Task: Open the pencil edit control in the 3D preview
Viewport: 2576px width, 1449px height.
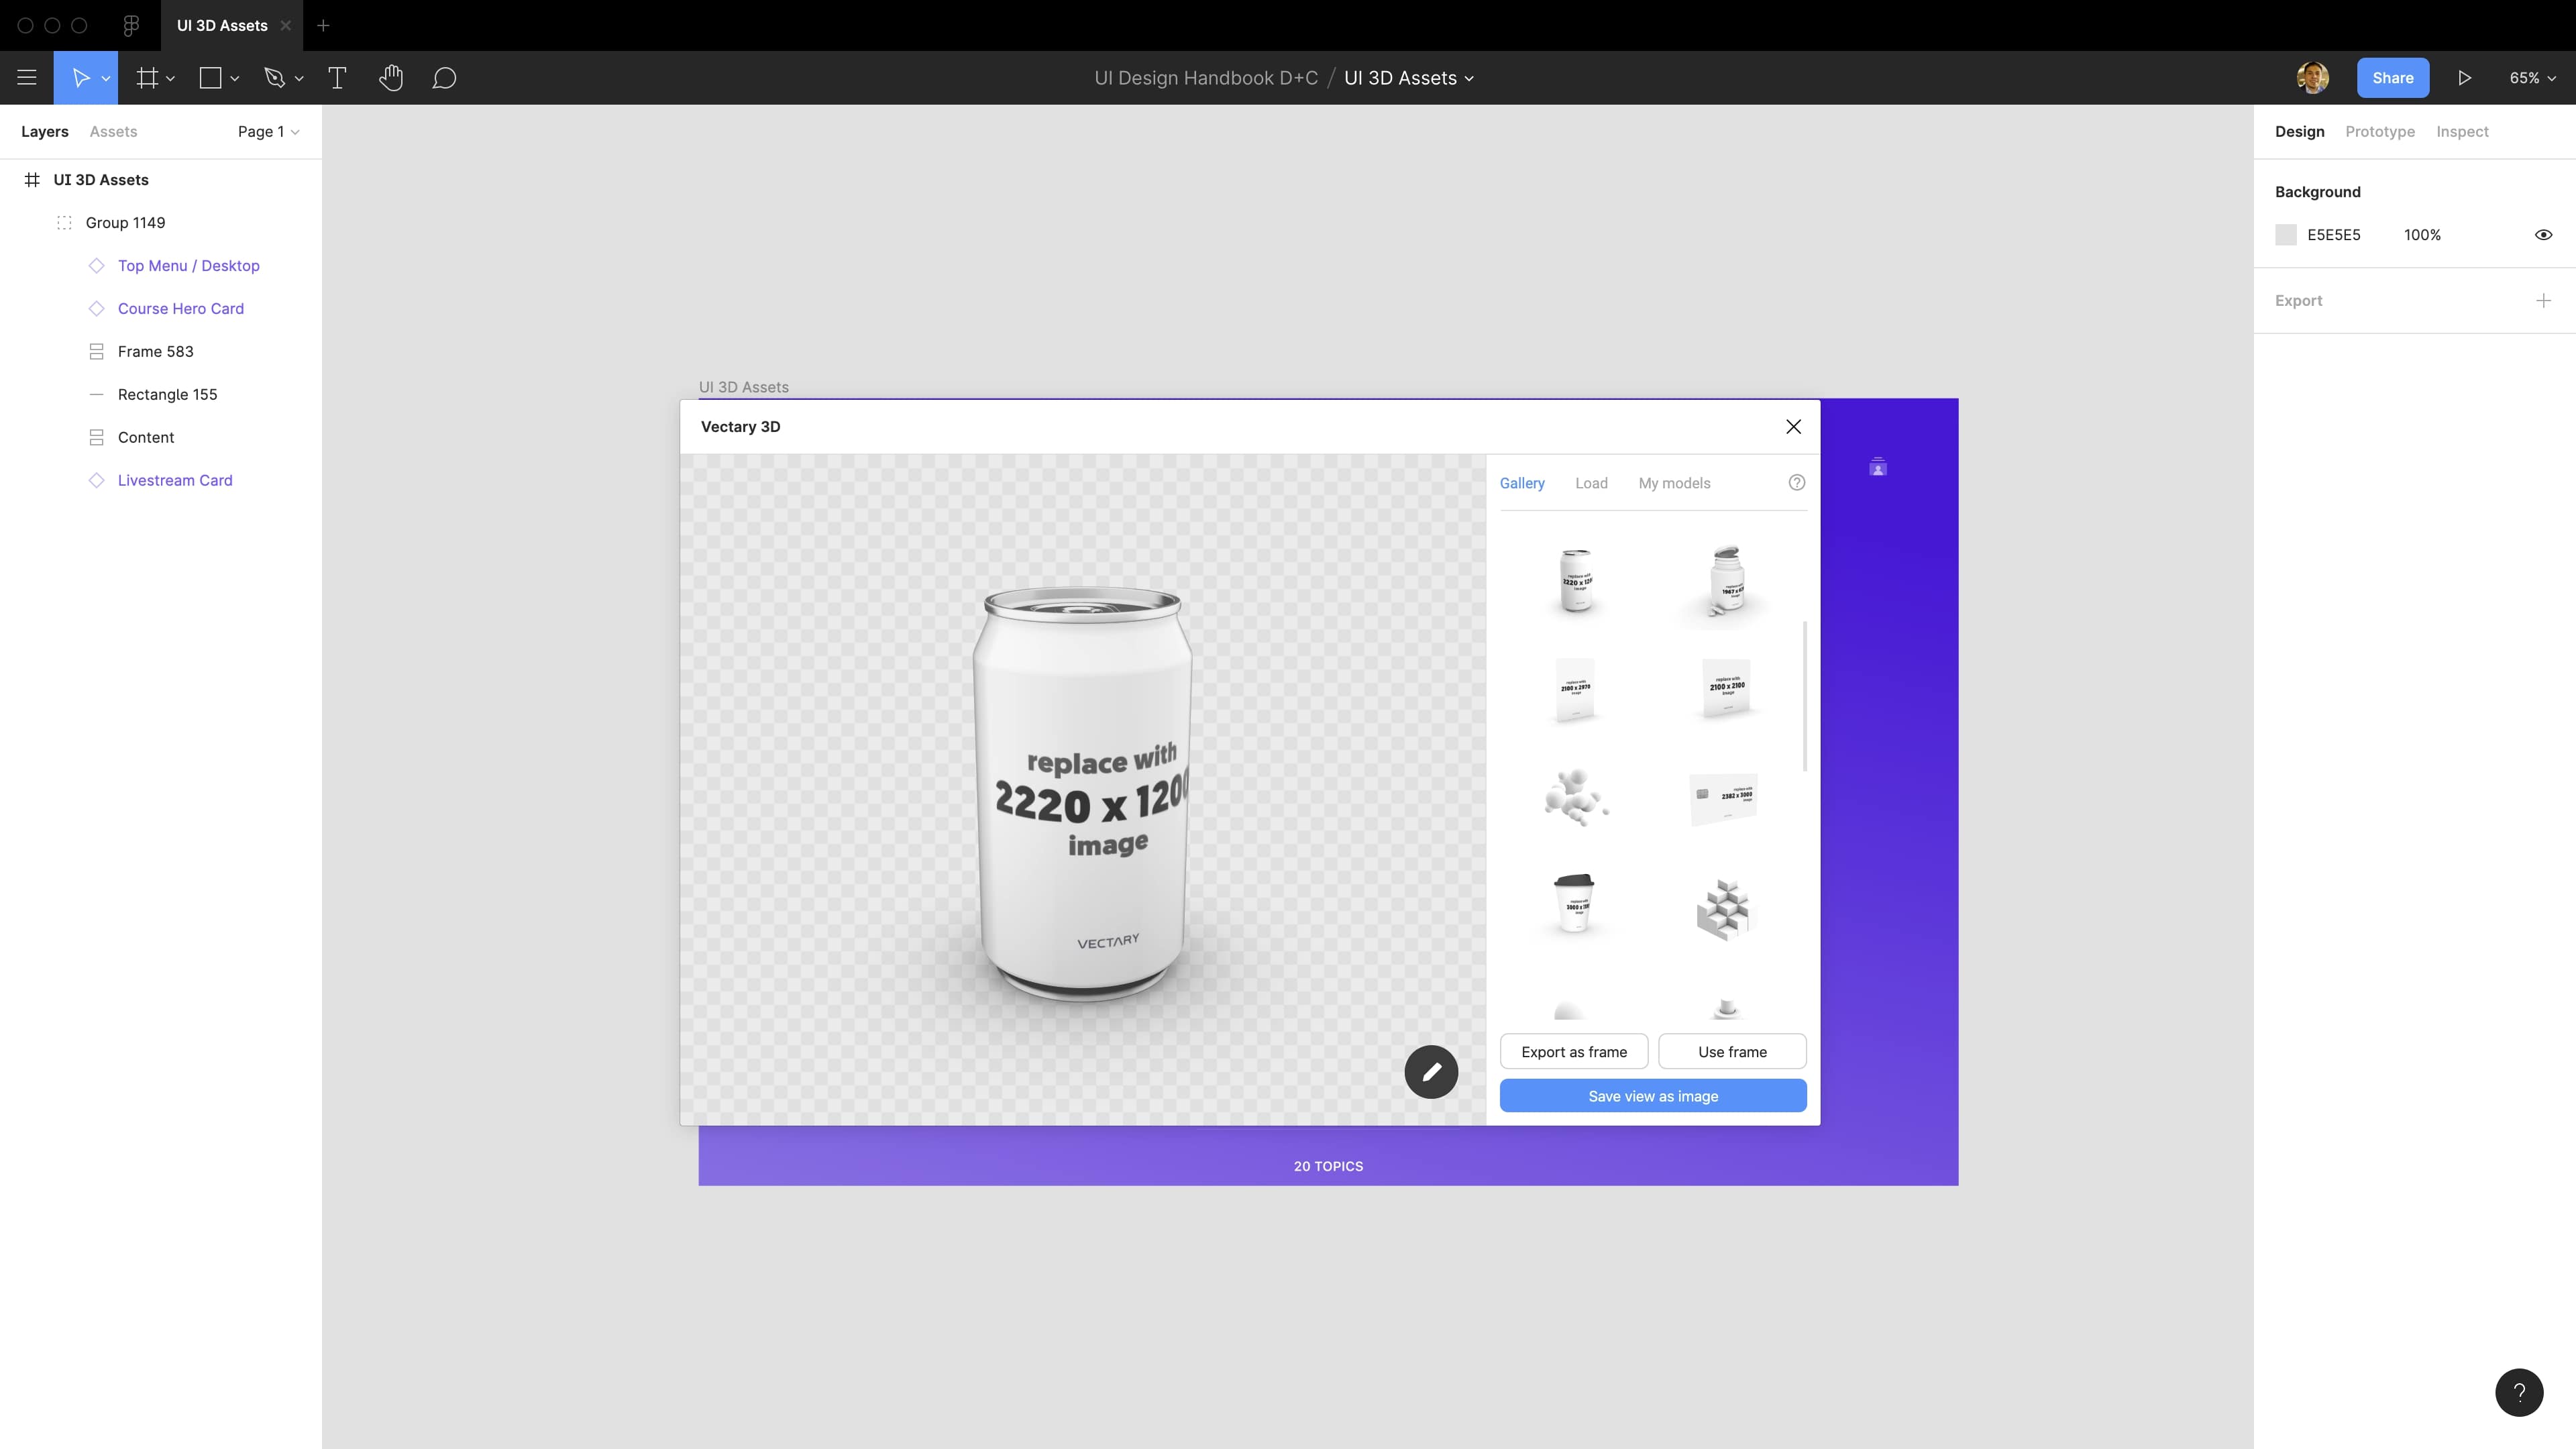Action: [x=1431, y=1071]
